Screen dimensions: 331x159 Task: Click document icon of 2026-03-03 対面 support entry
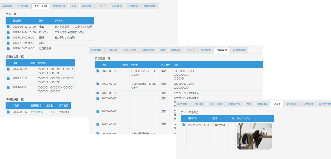[x=97, y=124]
